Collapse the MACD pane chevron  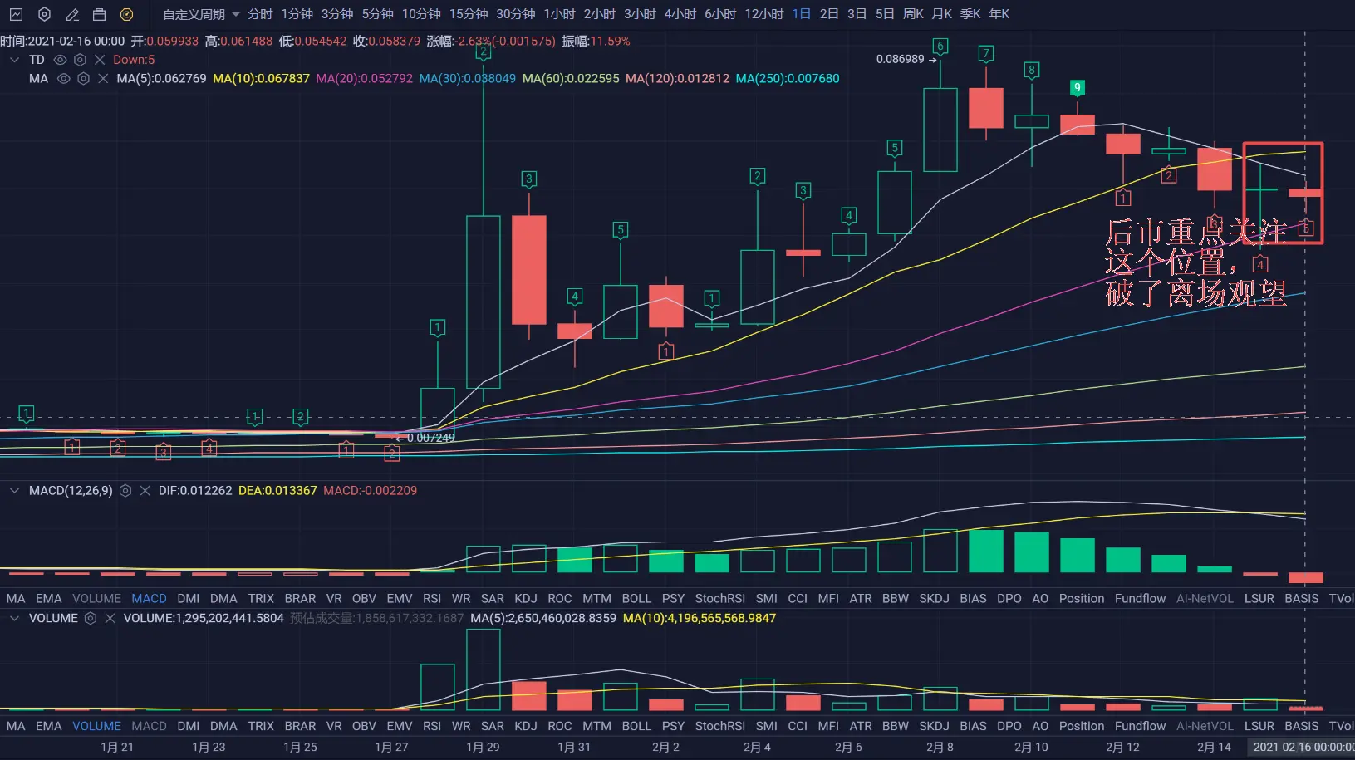(x=14, y=491)
